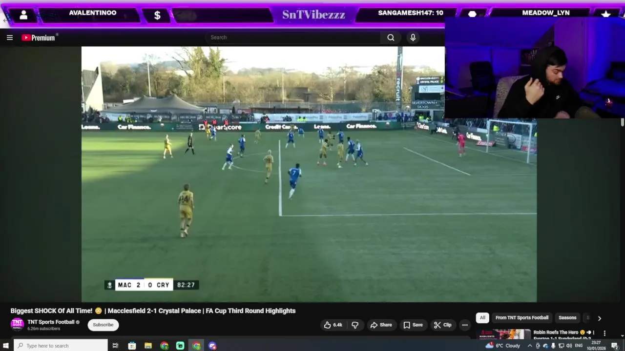
Task: Open the TNT Sports Football channel name
Action: 51,322
